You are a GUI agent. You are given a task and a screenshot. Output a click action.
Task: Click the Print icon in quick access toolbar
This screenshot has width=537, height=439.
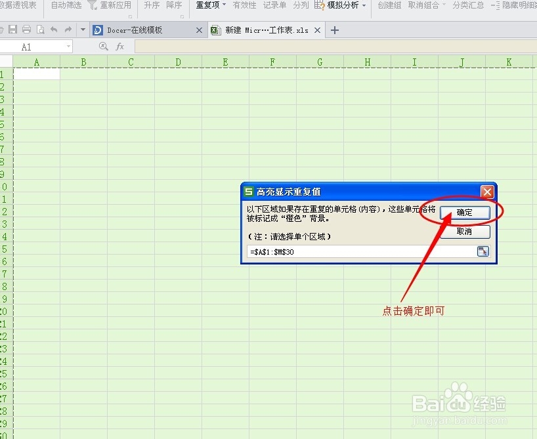pyautogui.click(x=26, y=29)
